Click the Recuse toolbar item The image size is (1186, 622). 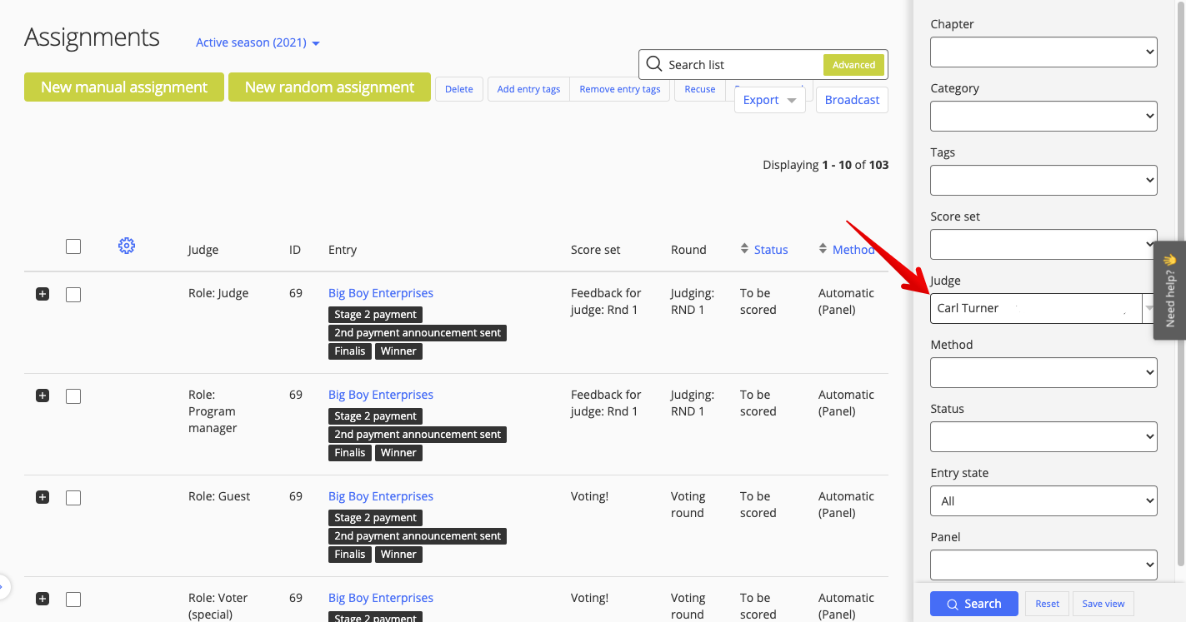tap(699, 89)
